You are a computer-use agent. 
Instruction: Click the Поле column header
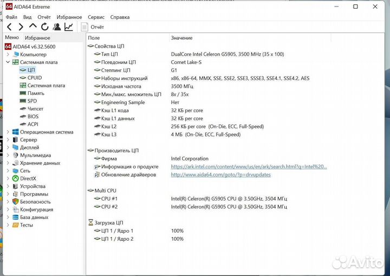pos(94,38)
